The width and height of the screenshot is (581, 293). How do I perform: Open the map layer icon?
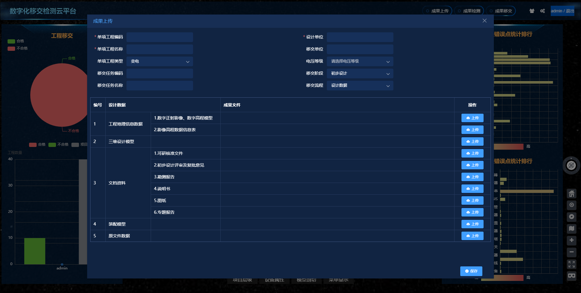571,229
